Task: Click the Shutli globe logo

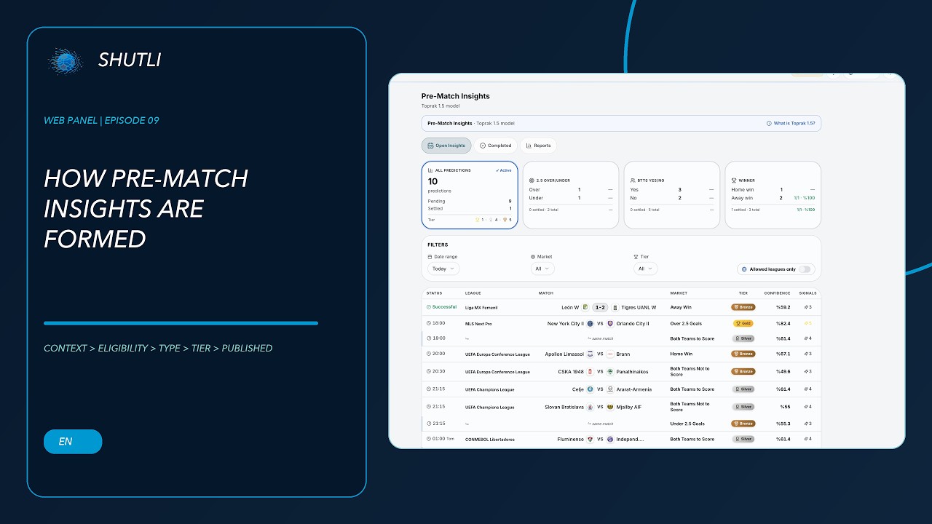Action: point(66,61)
